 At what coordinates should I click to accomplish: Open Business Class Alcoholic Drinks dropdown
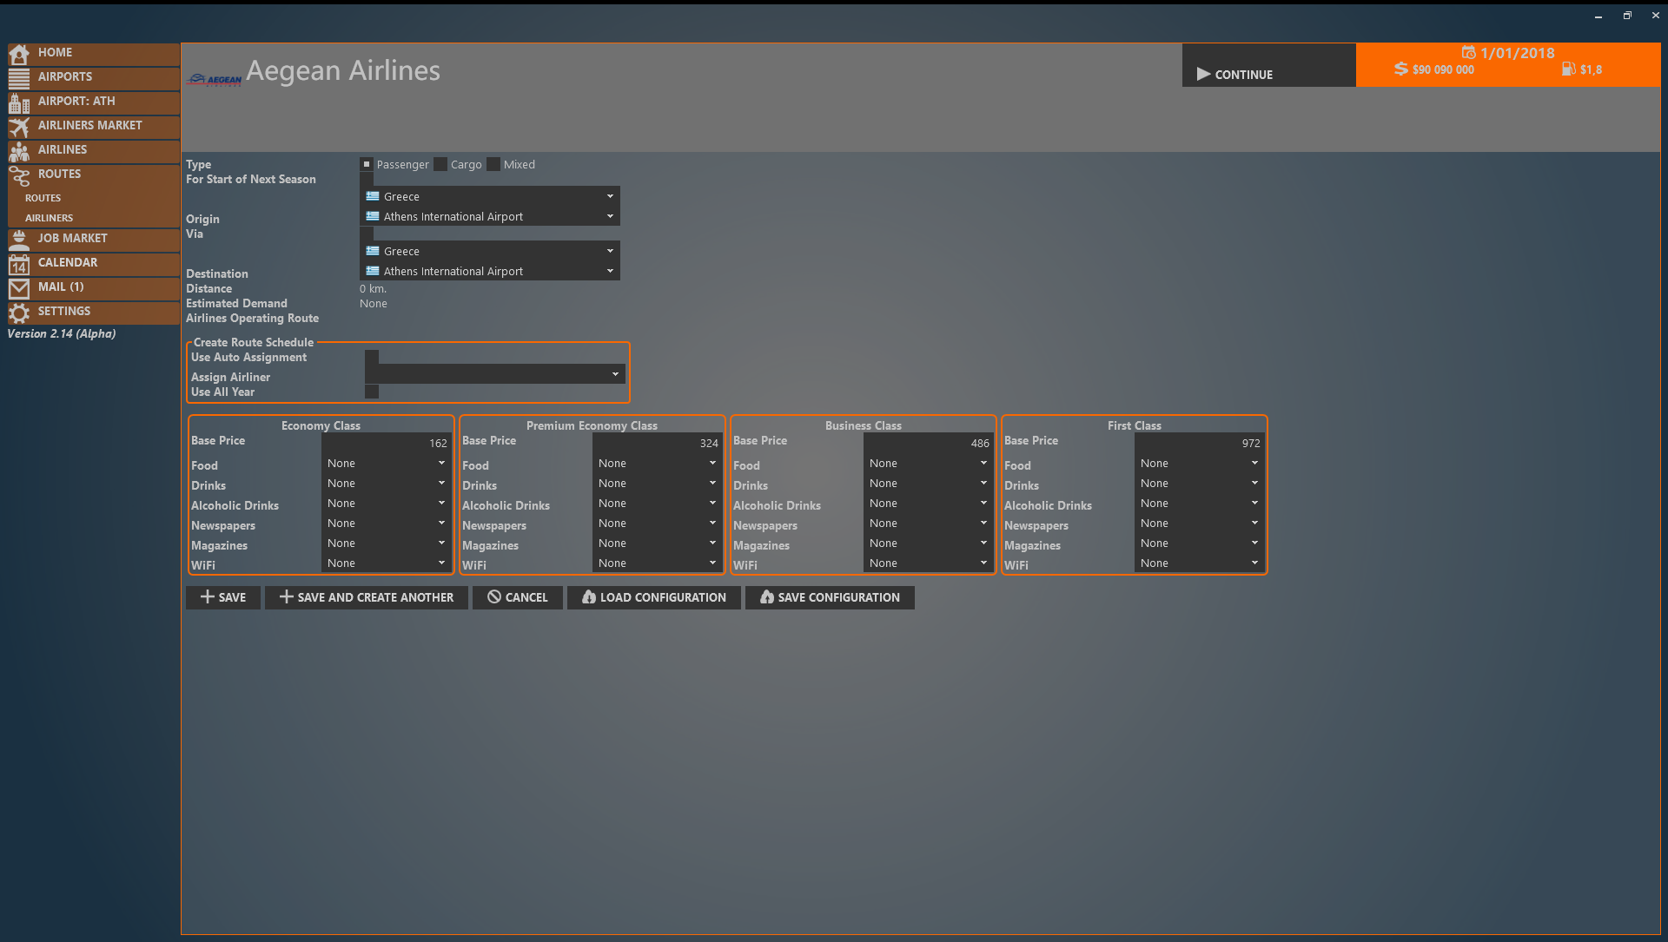[x=929, y=503]
